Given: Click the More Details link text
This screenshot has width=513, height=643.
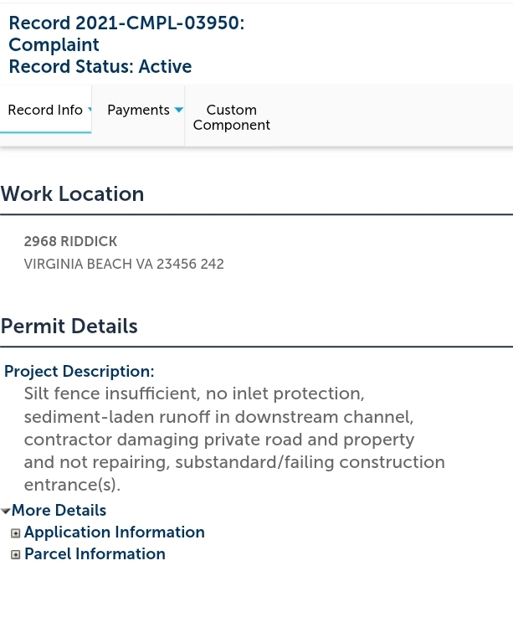Looking at the screenshot, I should pyautogui.click(x=59, y=510).
